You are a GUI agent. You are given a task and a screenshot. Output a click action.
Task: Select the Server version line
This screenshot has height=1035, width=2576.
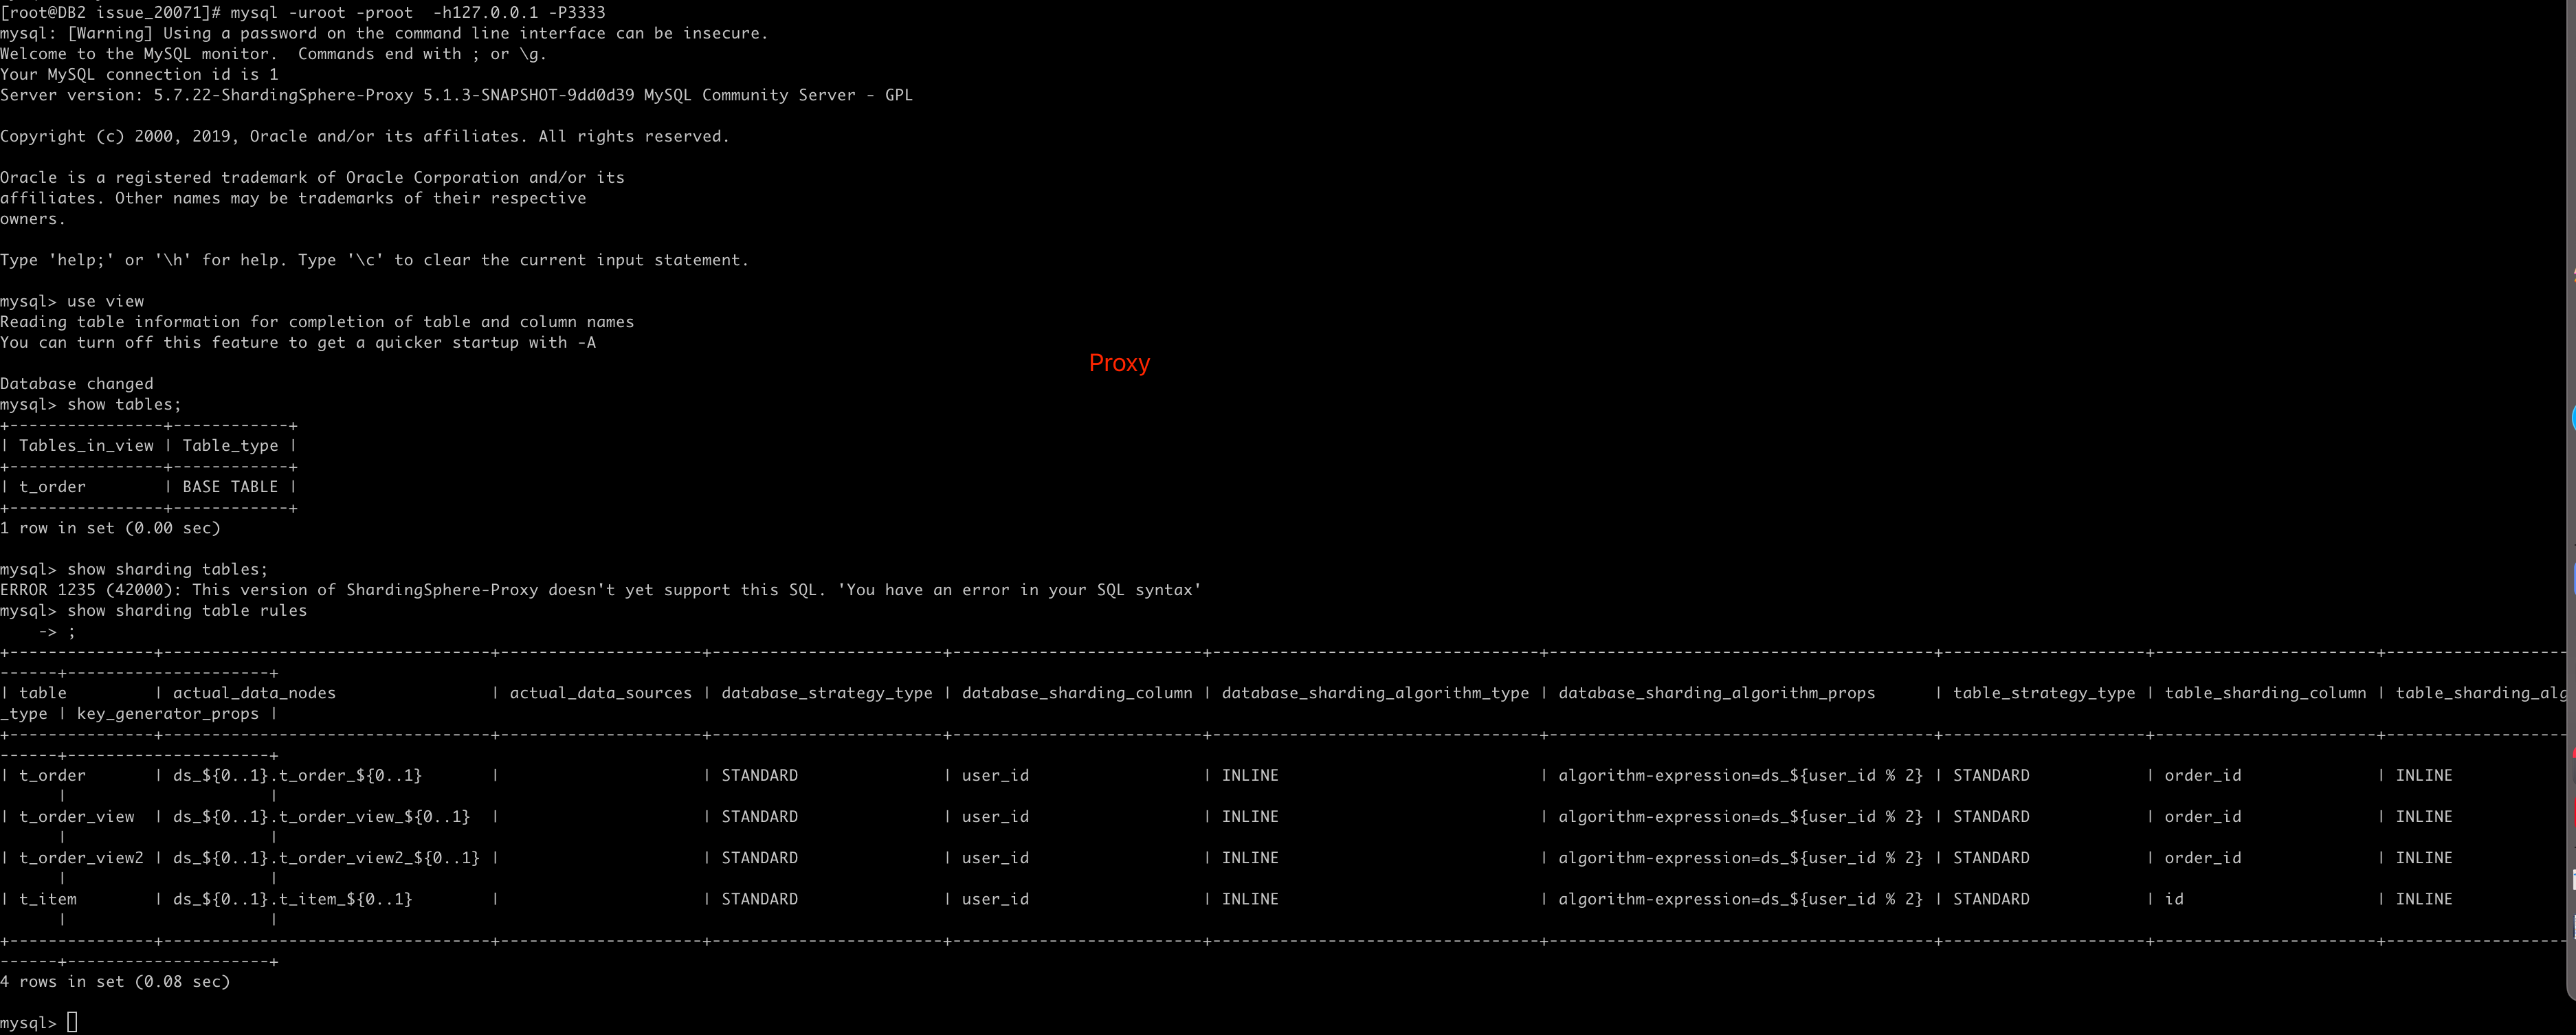tap(456, 94)
